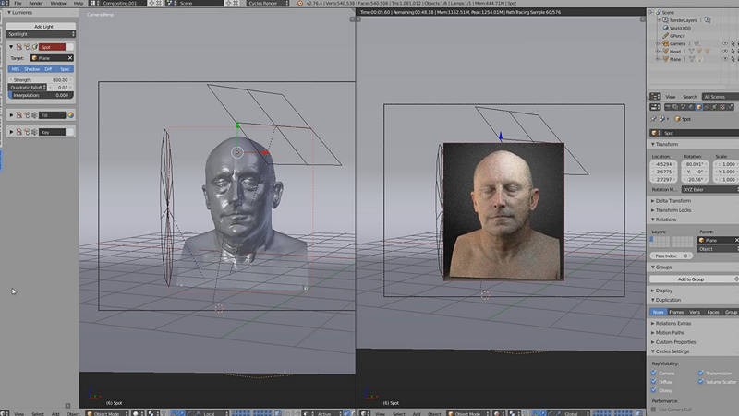
Task: Click the Fill light color wheel icon
Action: (70, 115)
